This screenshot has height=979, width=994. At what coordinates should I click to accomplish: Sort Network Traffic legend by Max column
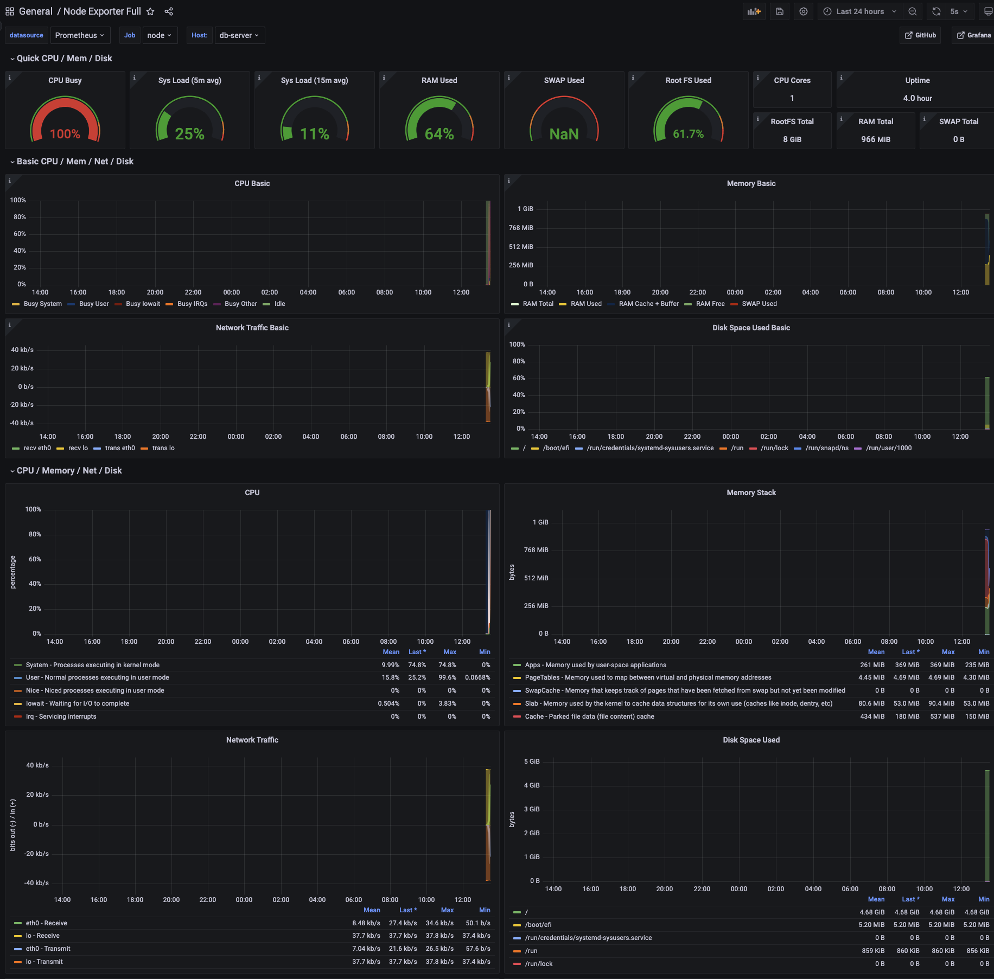pos(447,910)
